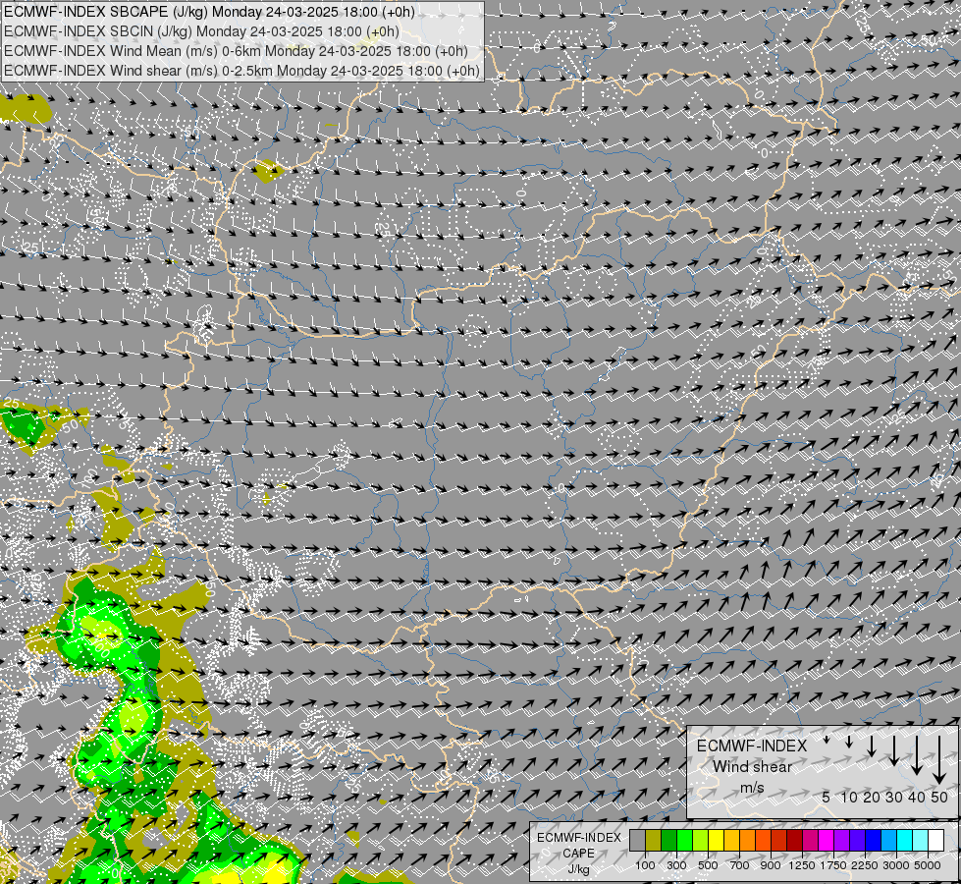Screen dimensions: 961x884
Task: Pick the pure blue swatch after 2250
Action: click(874, 841)
